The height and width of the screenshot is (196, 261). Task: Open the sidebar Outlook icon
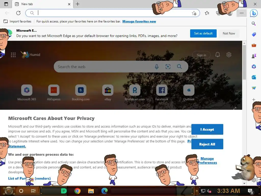254,77
